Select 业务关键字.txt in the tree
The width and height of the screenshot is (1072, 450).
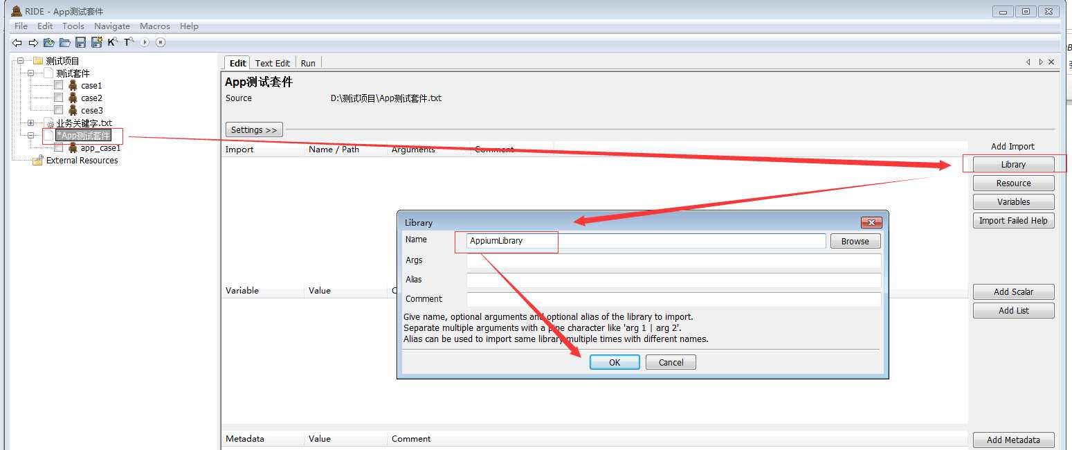click(x=84, y=123)
